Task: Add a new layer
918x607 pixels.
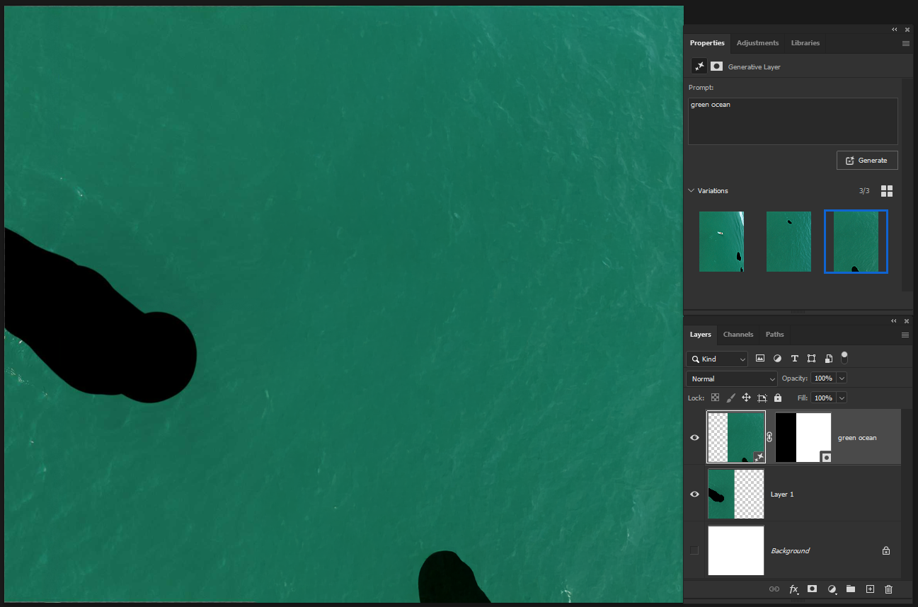Action: point(870,589)
